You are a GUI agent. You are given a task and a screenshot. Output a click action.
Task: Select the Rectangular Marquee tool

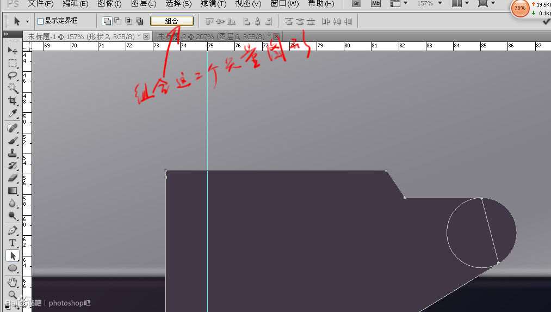[x=13, y=63]
